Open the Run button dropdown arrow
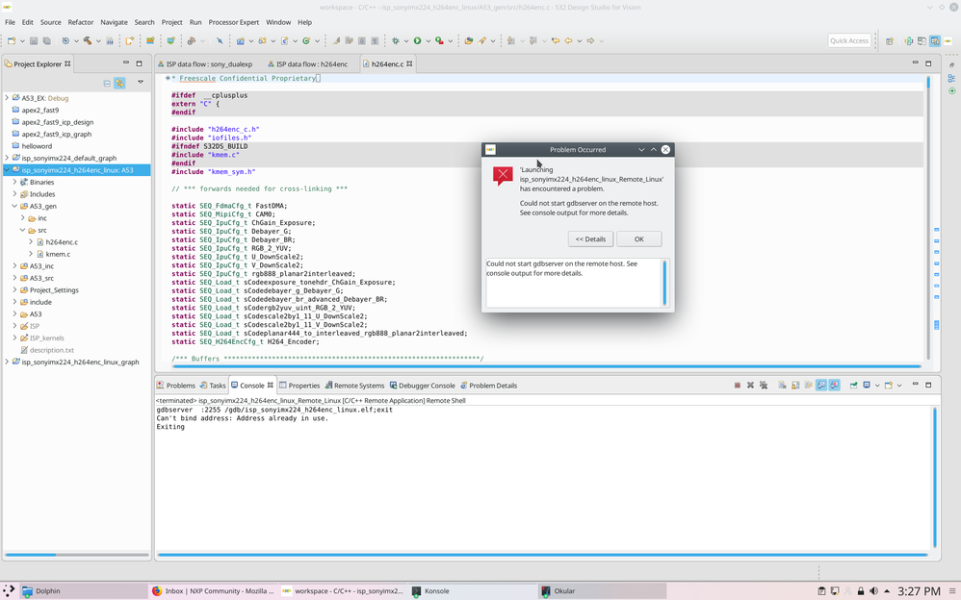 tap(428, 41)
